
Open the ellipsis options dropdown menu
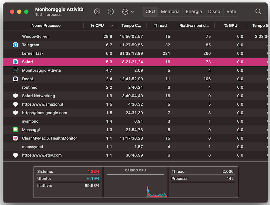click(128, 12)
